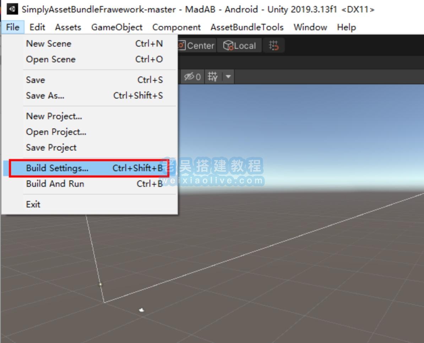
Task: Click the Unity logo in title bar
Action: click(x=12, y=9)
